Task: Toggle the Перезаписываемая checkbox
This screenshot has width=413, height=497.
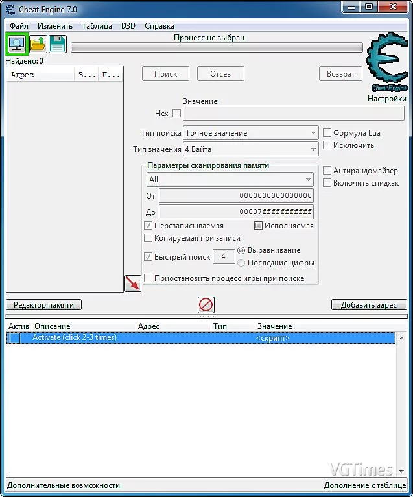Action: 148,225
